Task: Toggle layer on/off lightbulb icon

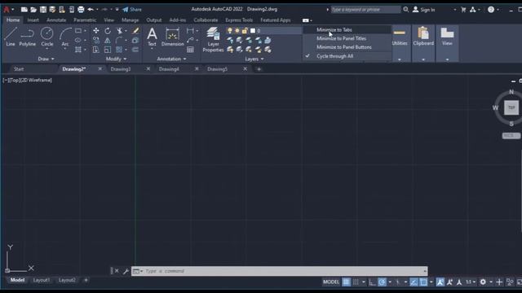Action: pos(230,31)
